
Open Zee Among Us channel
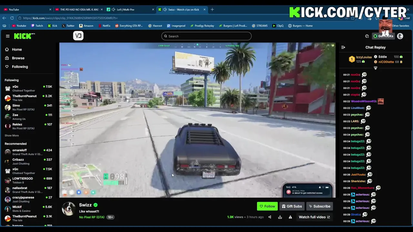click(28, 117)
